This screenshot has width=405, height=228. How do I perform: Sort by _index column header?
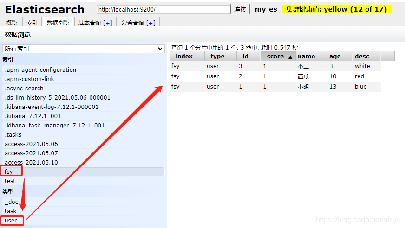pos(187,56)
